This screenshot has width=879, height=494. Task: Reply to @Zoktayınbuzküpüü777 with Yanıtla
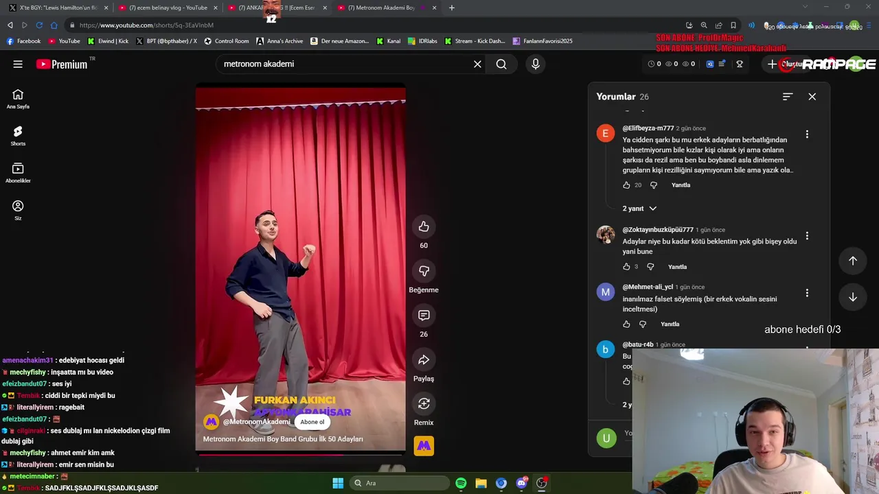677,267
